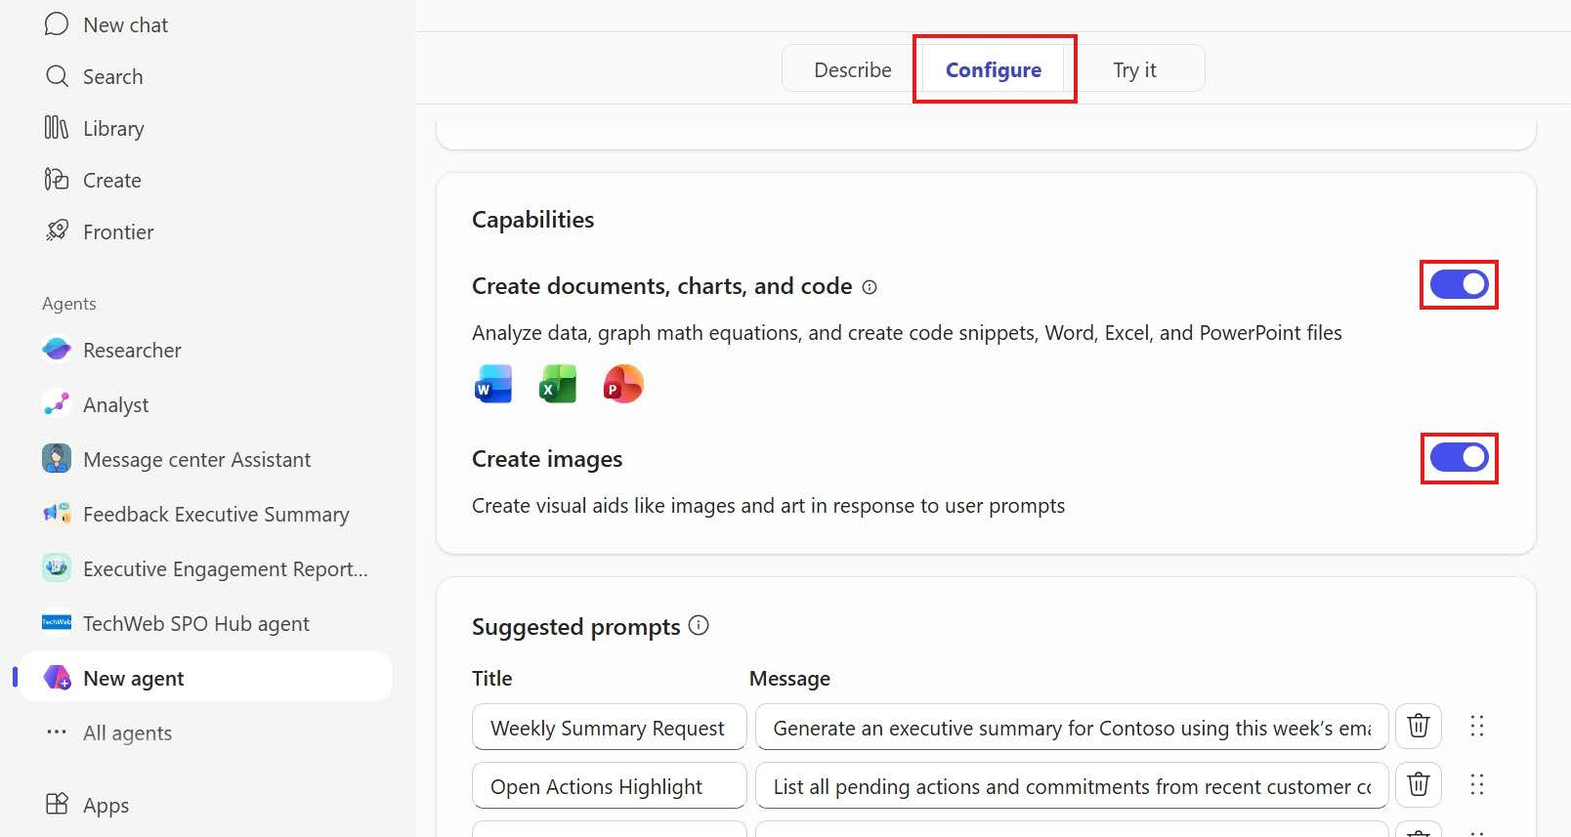Image resolution: width=1571 pixels, height=837 pixels.
Task: Click the info icon beside Create documents heading
Action: coord(870,287)
